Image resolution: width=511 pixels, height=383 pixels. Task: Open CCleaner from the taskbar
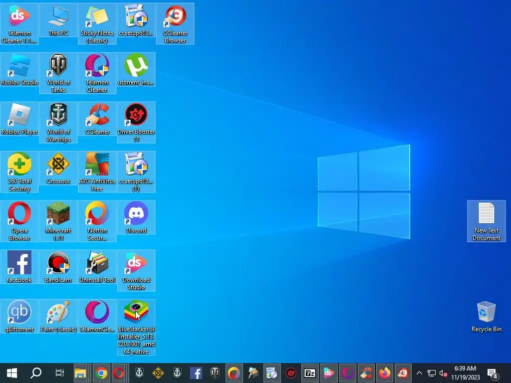pyautogui.click(x=366, y=373)
